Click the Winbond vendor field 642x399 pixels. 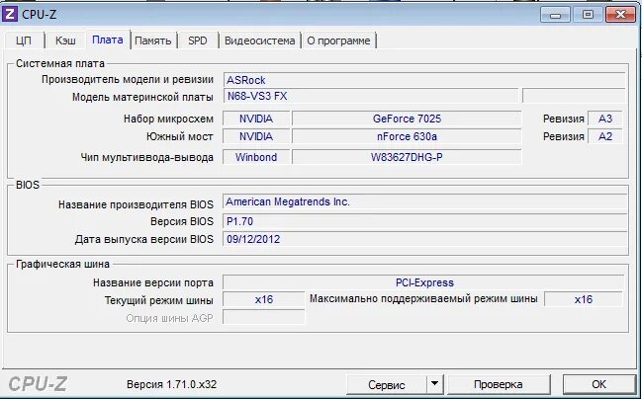pos(256,157)
